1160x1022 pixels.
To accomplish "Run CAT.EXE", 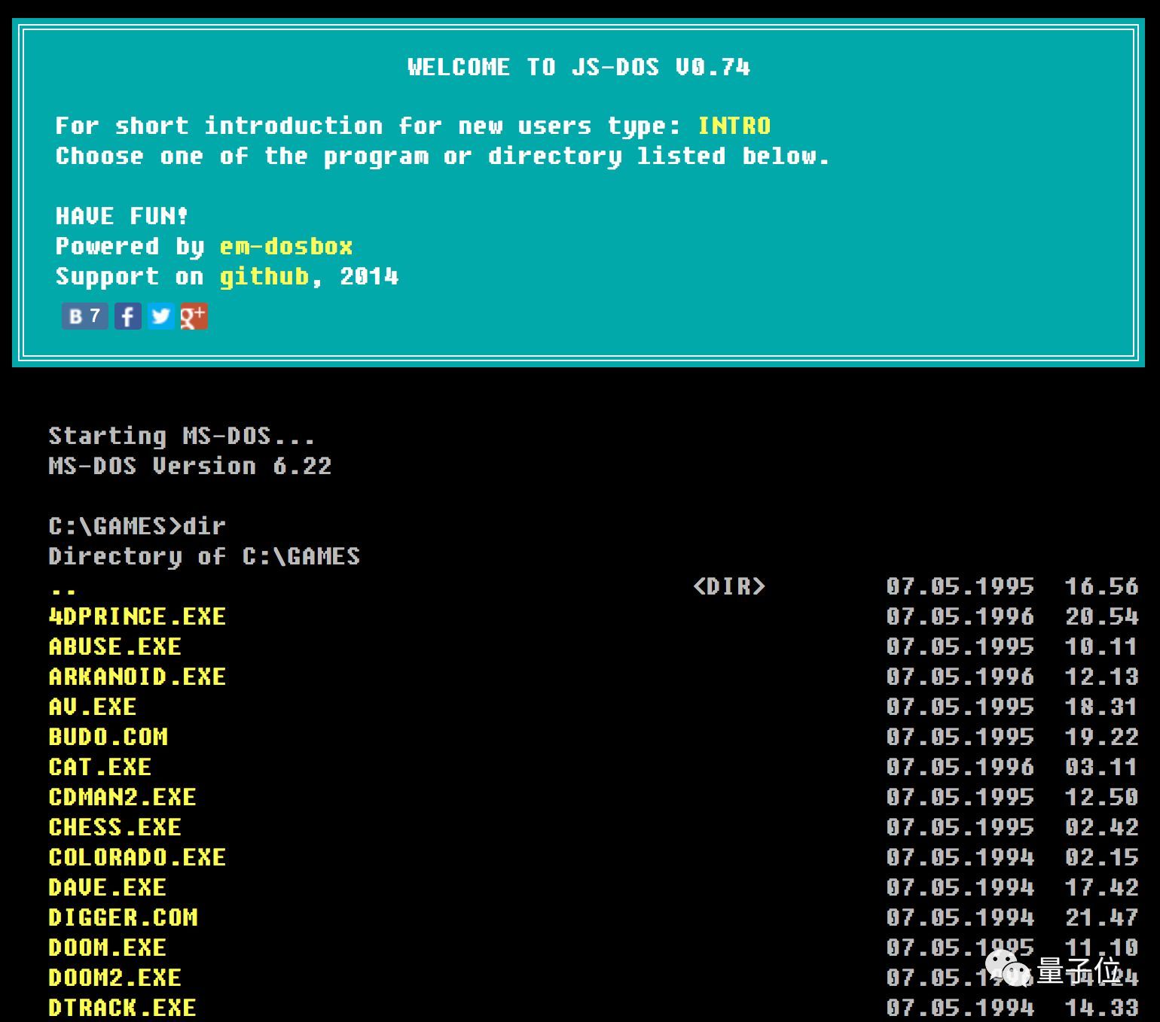I will (99, 767).
